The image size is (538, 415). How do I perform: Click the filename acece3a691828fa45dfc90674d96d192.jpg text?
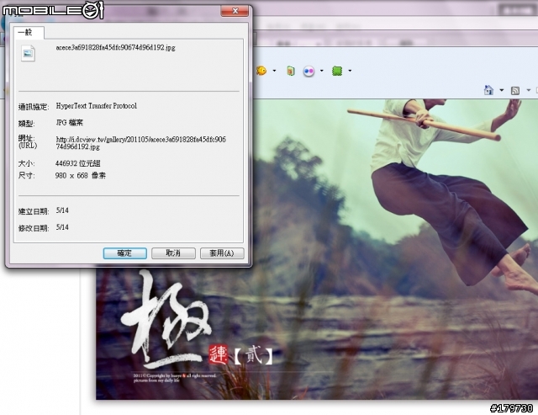[x=116, y=47]
